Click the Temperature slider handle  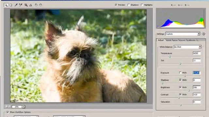pos(170,57)
